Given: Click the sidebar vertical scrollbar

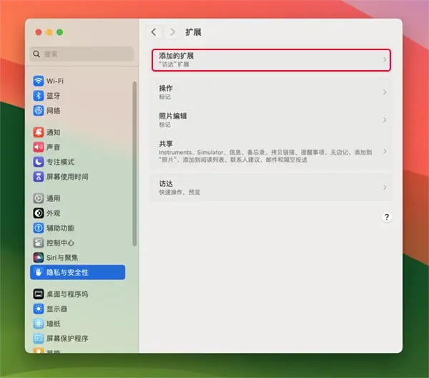Looking at the screenshot, I should [134, 163].
